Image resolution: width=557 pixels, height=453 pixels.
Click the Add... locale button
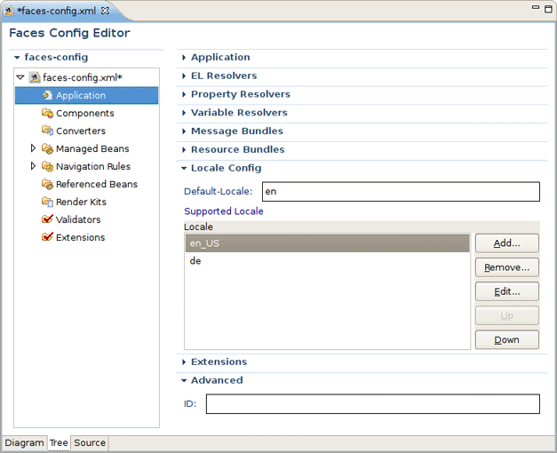click(507, 243)
